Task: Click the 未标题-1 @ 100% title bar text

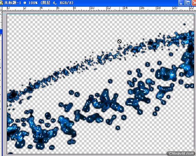Action: (x=39, y=3)
